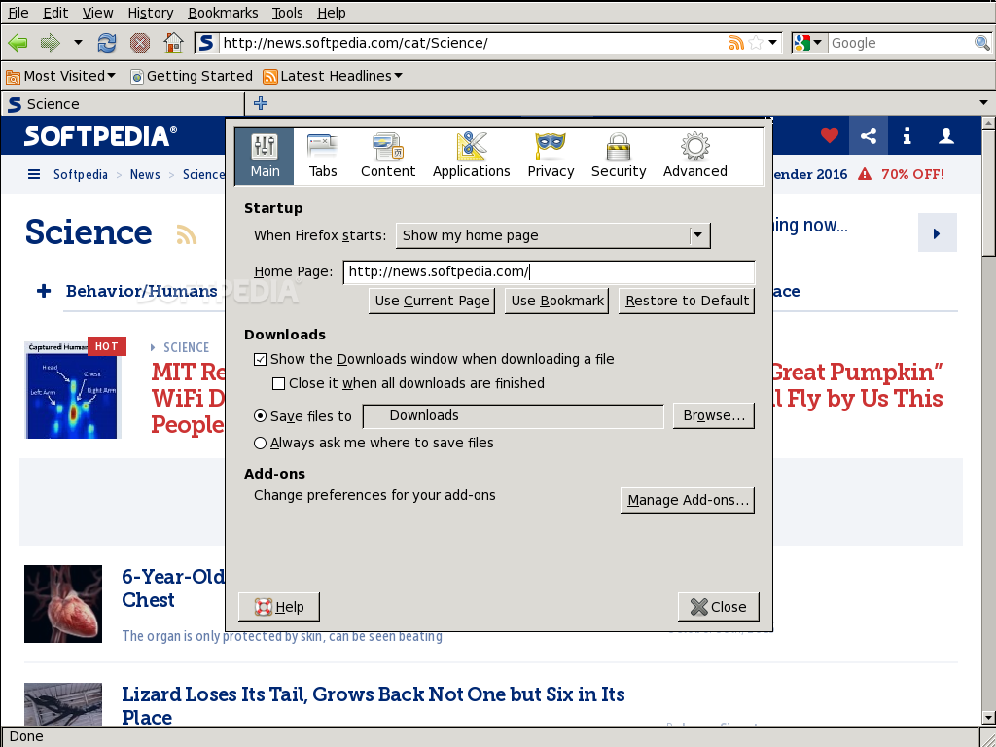Screen dimensions: 996x747
Task: Open the back/forward history dropdown arrow
Action: 78,43
